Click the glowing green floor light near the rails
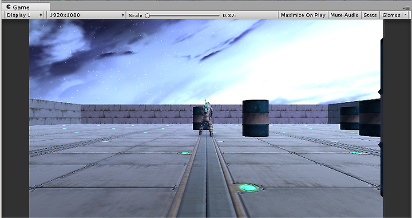 248,188
